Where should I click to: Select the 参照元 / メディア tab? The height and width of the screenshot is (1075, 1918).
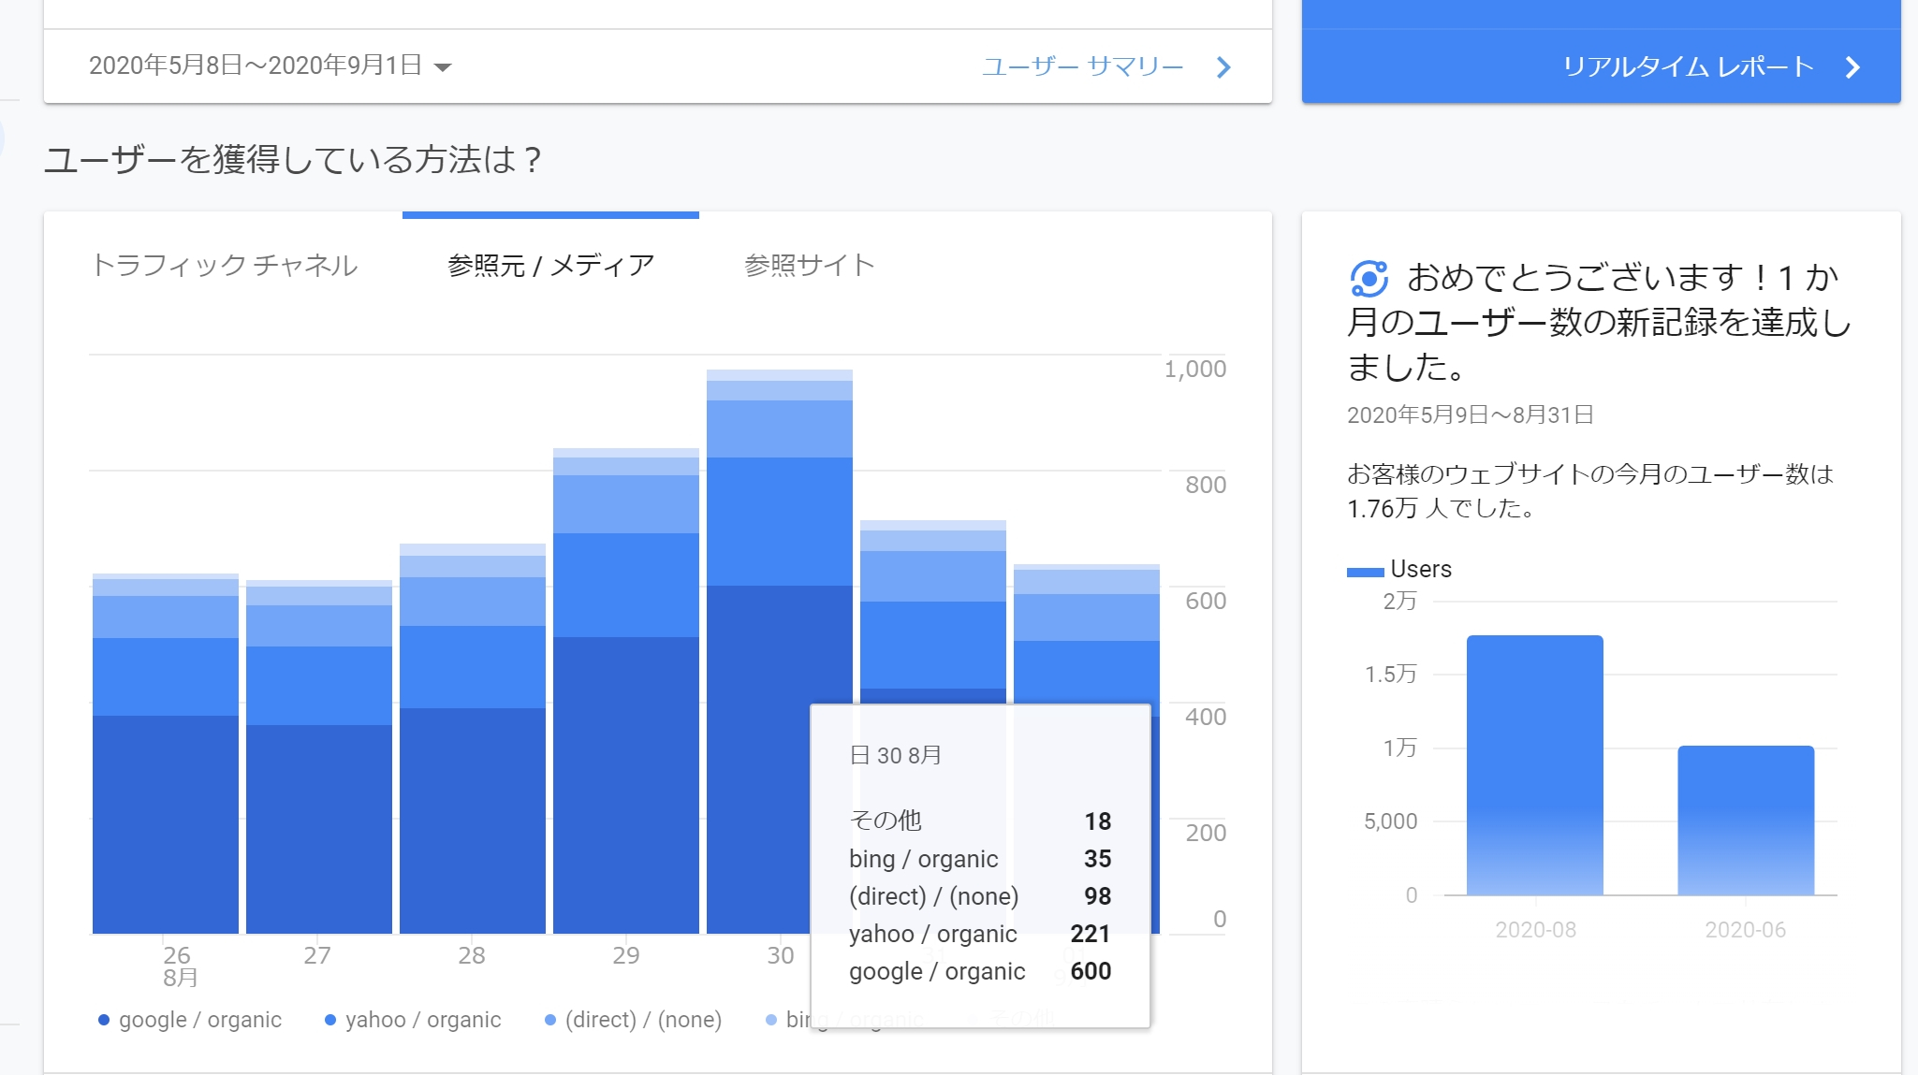[550, 266]
